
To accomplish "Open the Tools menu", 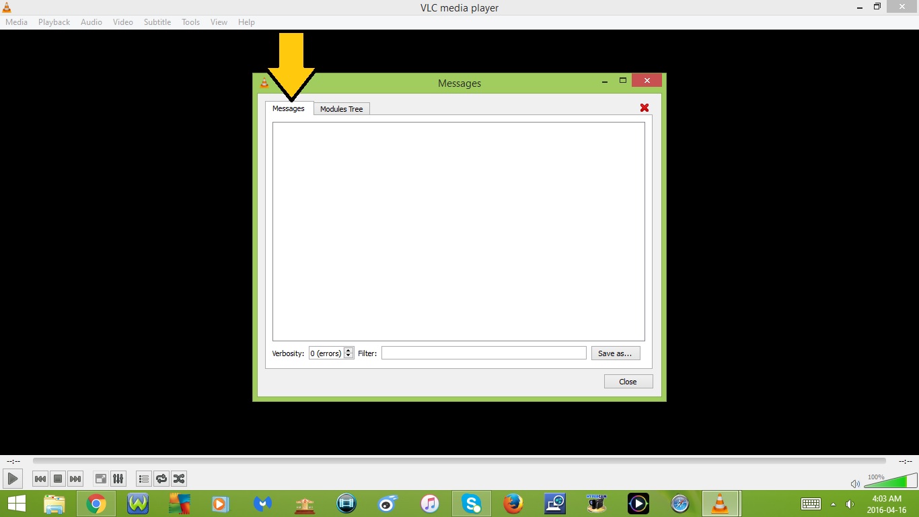I will pos(191,22).
